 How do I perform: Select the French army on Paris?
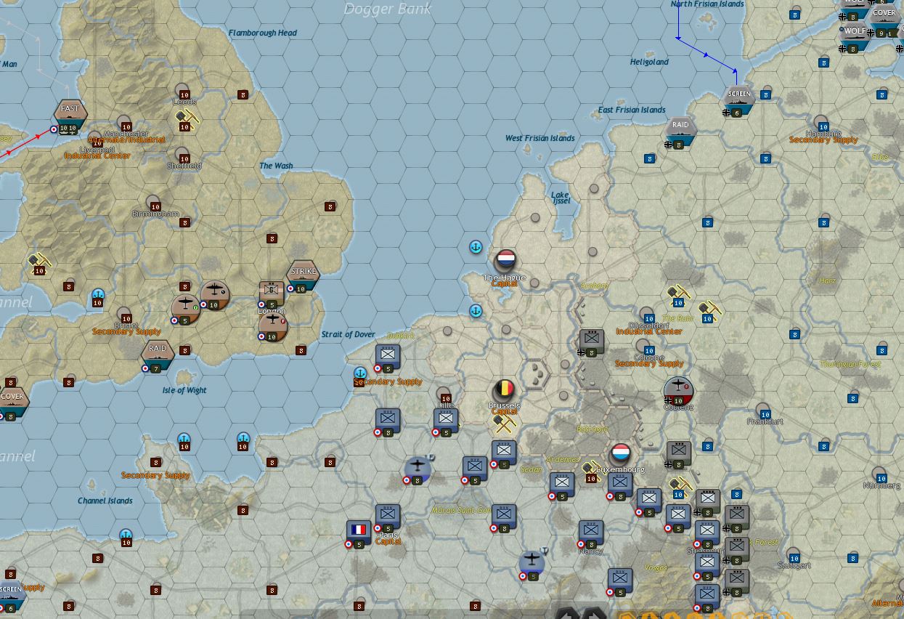point(388,517)
